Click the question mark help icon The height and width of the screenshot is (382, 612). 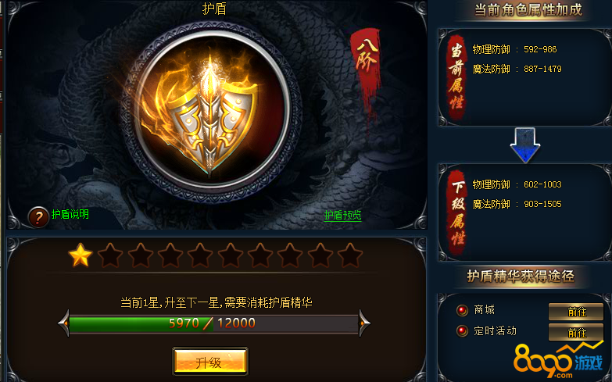point(38,217)
